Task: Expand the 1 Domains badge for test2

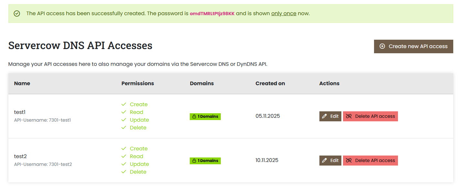Action: tap(205, 160)
